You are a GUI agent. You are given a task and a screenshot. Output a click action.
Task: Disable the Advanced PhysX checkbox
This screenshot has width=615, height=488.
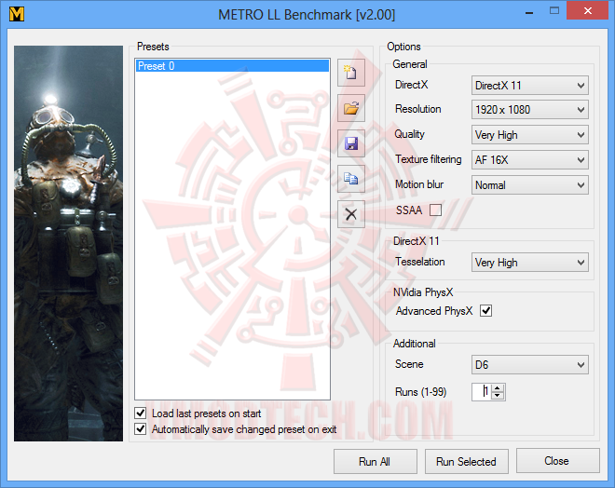pyautogui.click(x=486, y=311)
